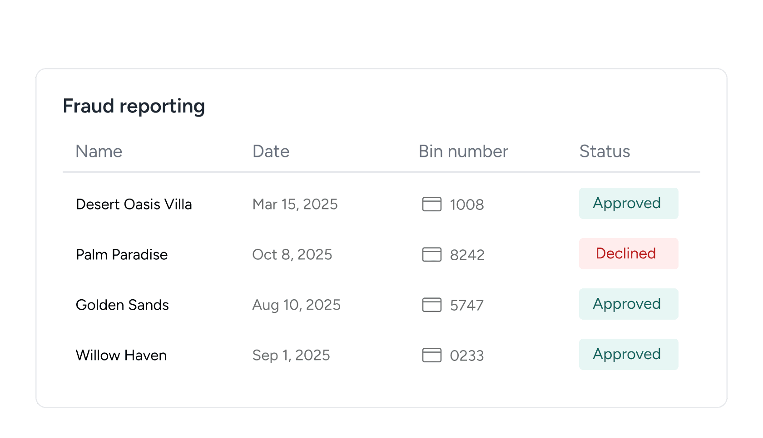
Task: Click the Name column header to sort
Action: [99, 151]
